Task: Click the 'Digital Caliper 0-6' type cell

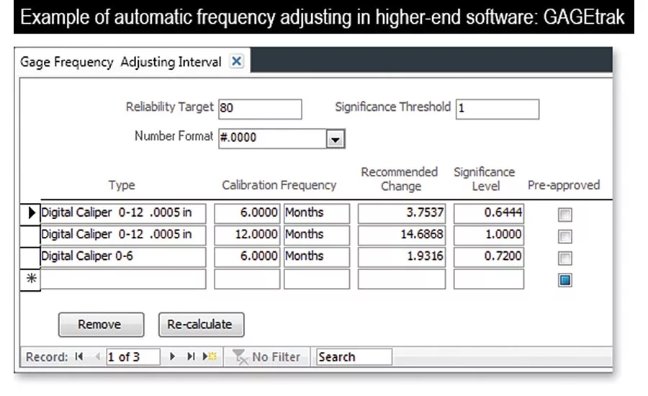Action: click(x=123, y=257)
